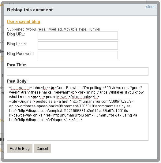Click the 'Post Title:' heading label
This screenshot has width=161, height=163.
17,65
